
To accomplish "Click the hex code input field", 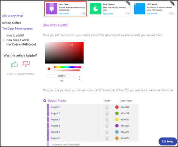I will pos(61,76).
